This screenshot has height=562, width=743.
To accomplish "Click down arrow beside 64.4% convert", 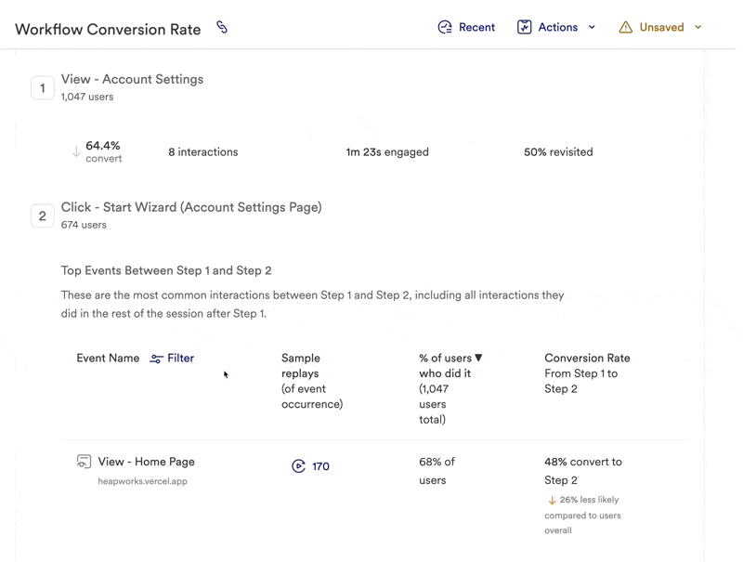I will 76,151.
